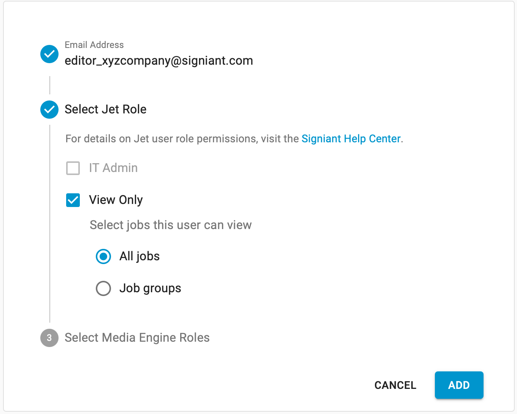Click the step 3 number circle

(49, 338)
